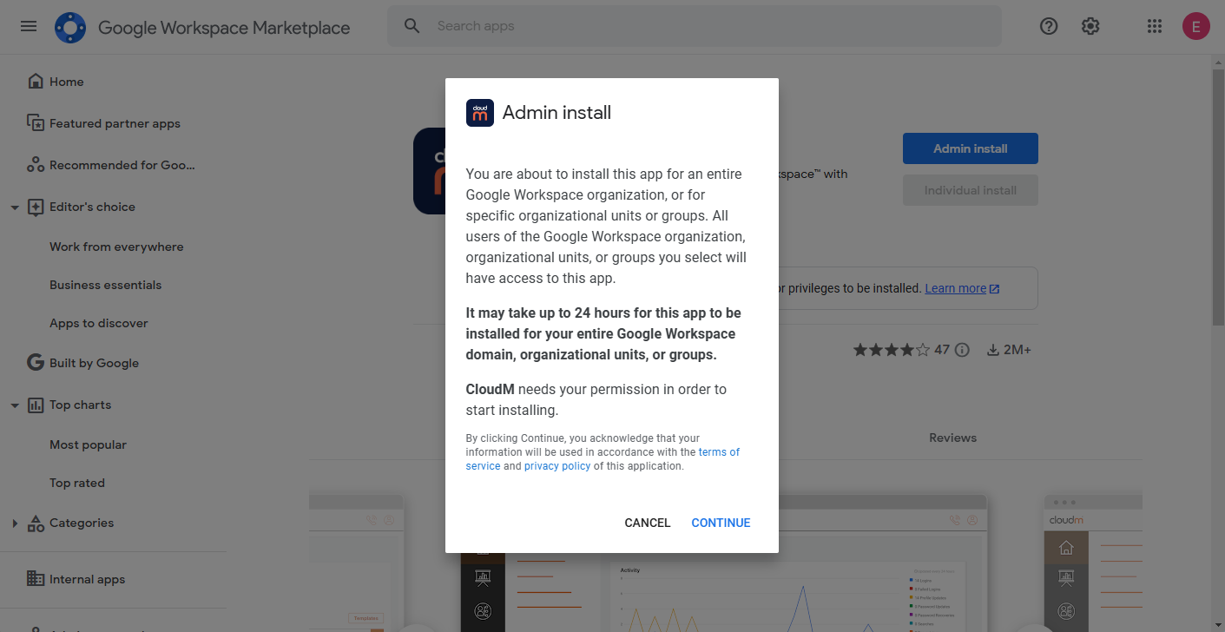Click the Internal apps building icon
The image size is (1225, 632).
tap(36, 579)
